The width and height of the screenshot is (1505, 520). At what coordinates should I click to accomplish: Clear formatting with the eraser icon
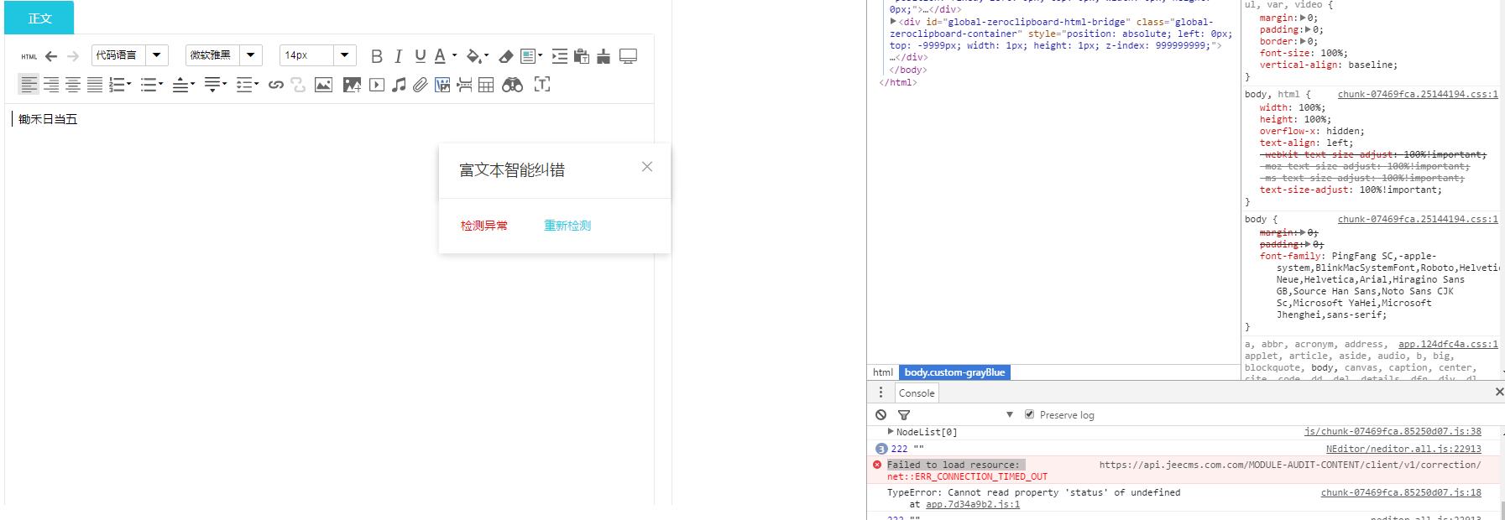(x=505, y=56)
